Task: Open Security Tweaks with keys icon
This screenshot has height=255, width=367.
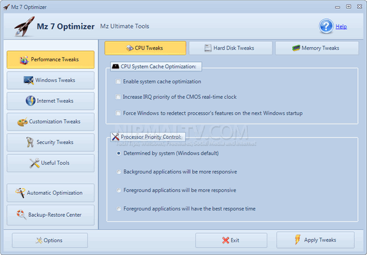Action: (50, 142)
